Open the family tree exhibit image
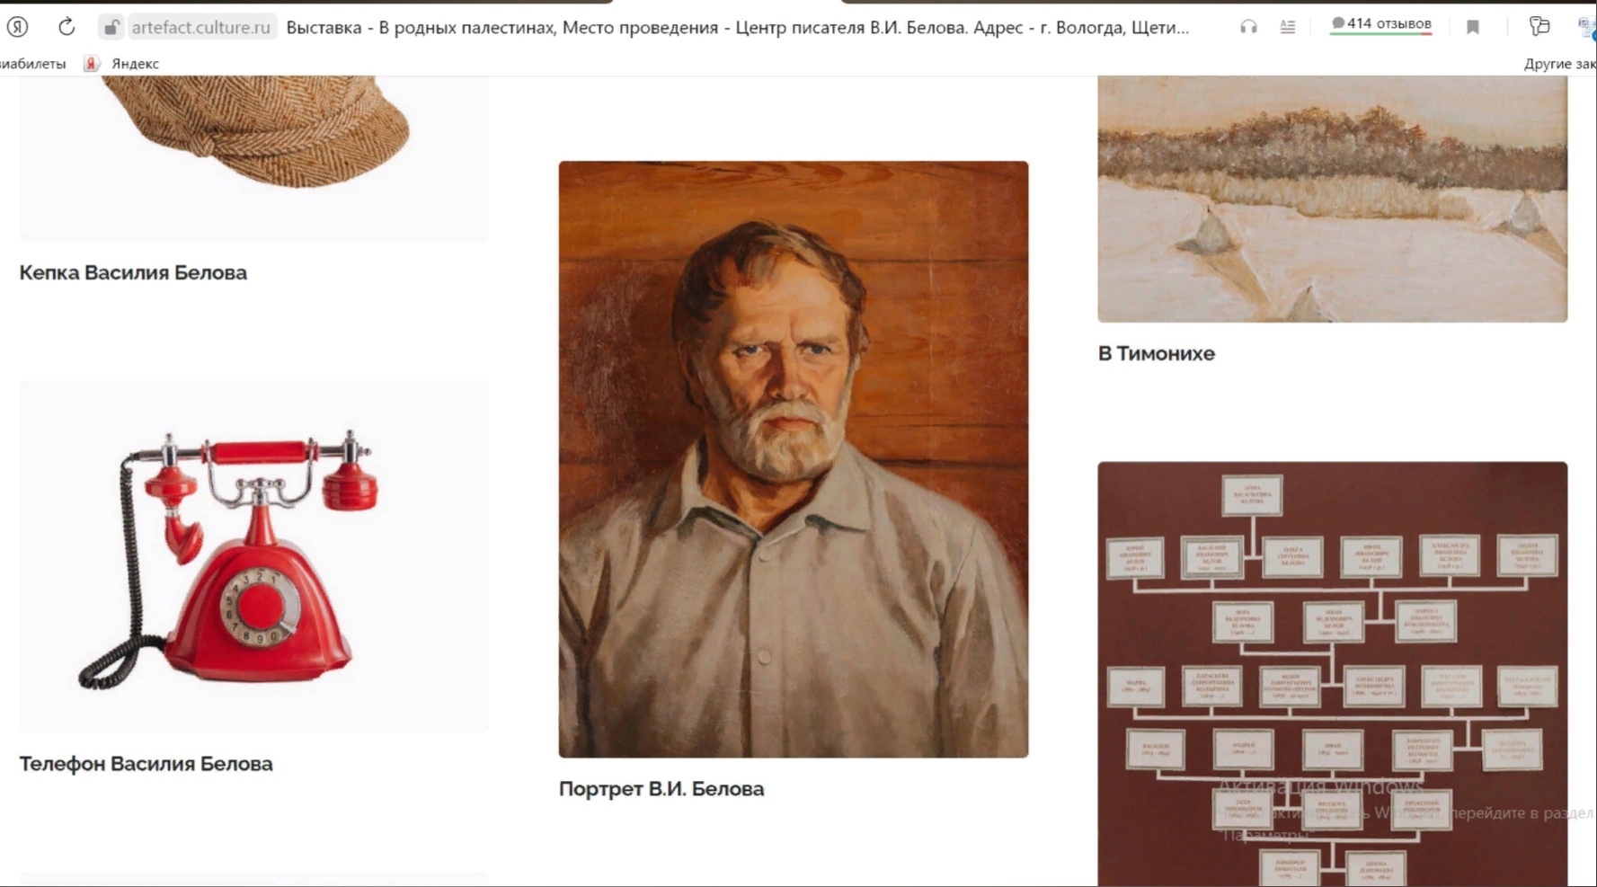This screenshot has height=887, width=1597. [x=1333, y=674]
